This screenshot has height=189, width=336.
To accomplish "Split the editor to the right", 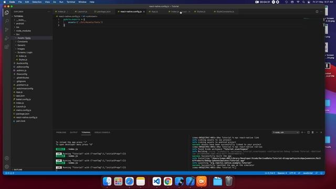I will click(x=317, y=12).
